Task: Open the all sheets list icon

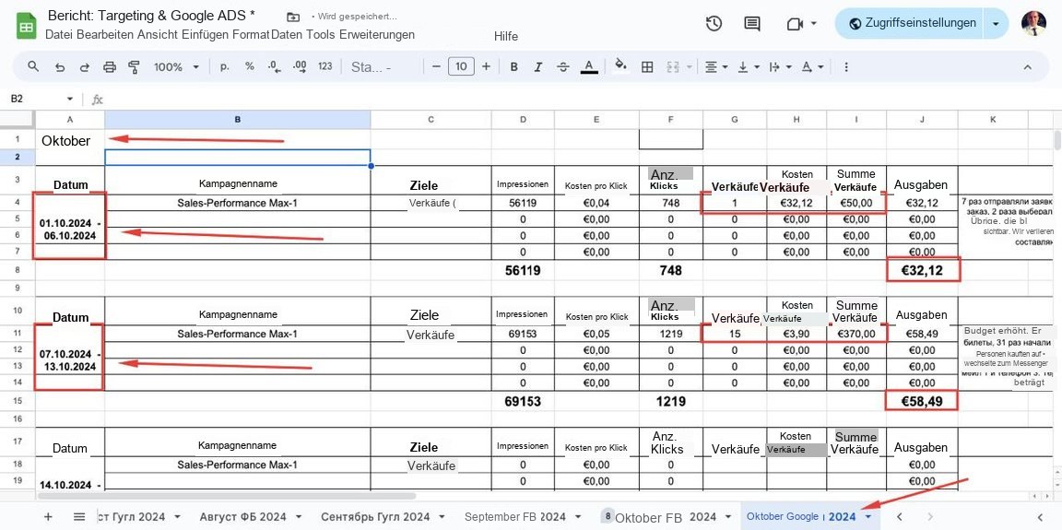Action: (x=79, y=516)
